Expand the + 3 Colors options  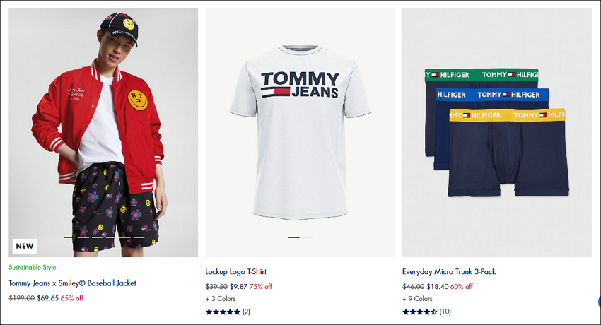pyautogui.click(x=221, y=299)
